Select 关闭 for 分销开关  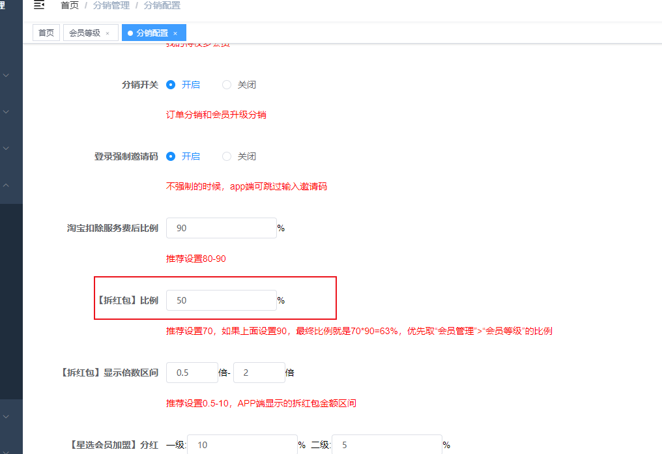coord(227,85)
